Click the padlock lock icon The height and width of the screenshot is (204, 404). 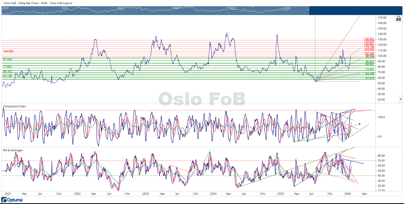pos(399,19)
